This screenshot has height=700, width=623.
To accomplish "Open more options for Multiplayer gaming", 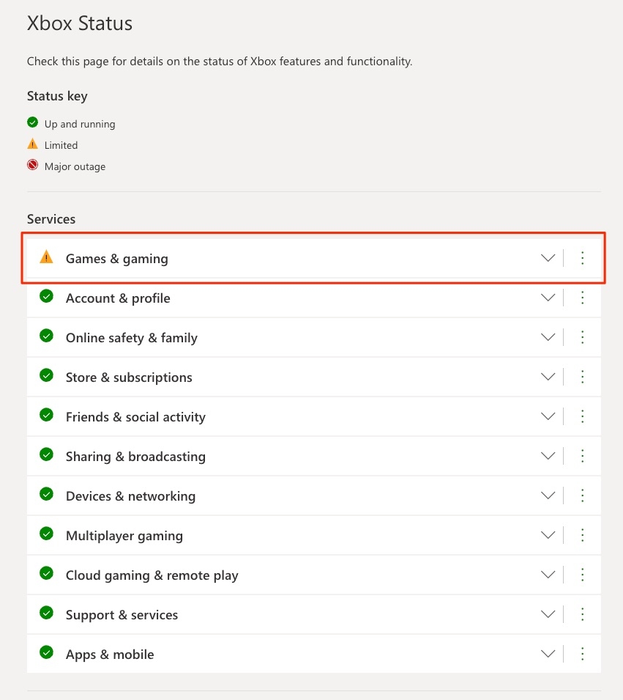I will [583, 535].
